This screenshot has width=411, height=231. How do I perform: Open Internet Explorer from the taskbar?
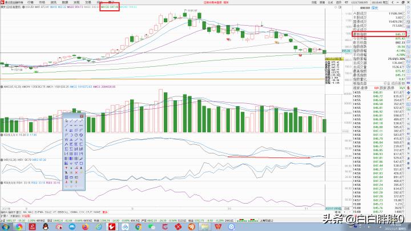click(99, 227)
